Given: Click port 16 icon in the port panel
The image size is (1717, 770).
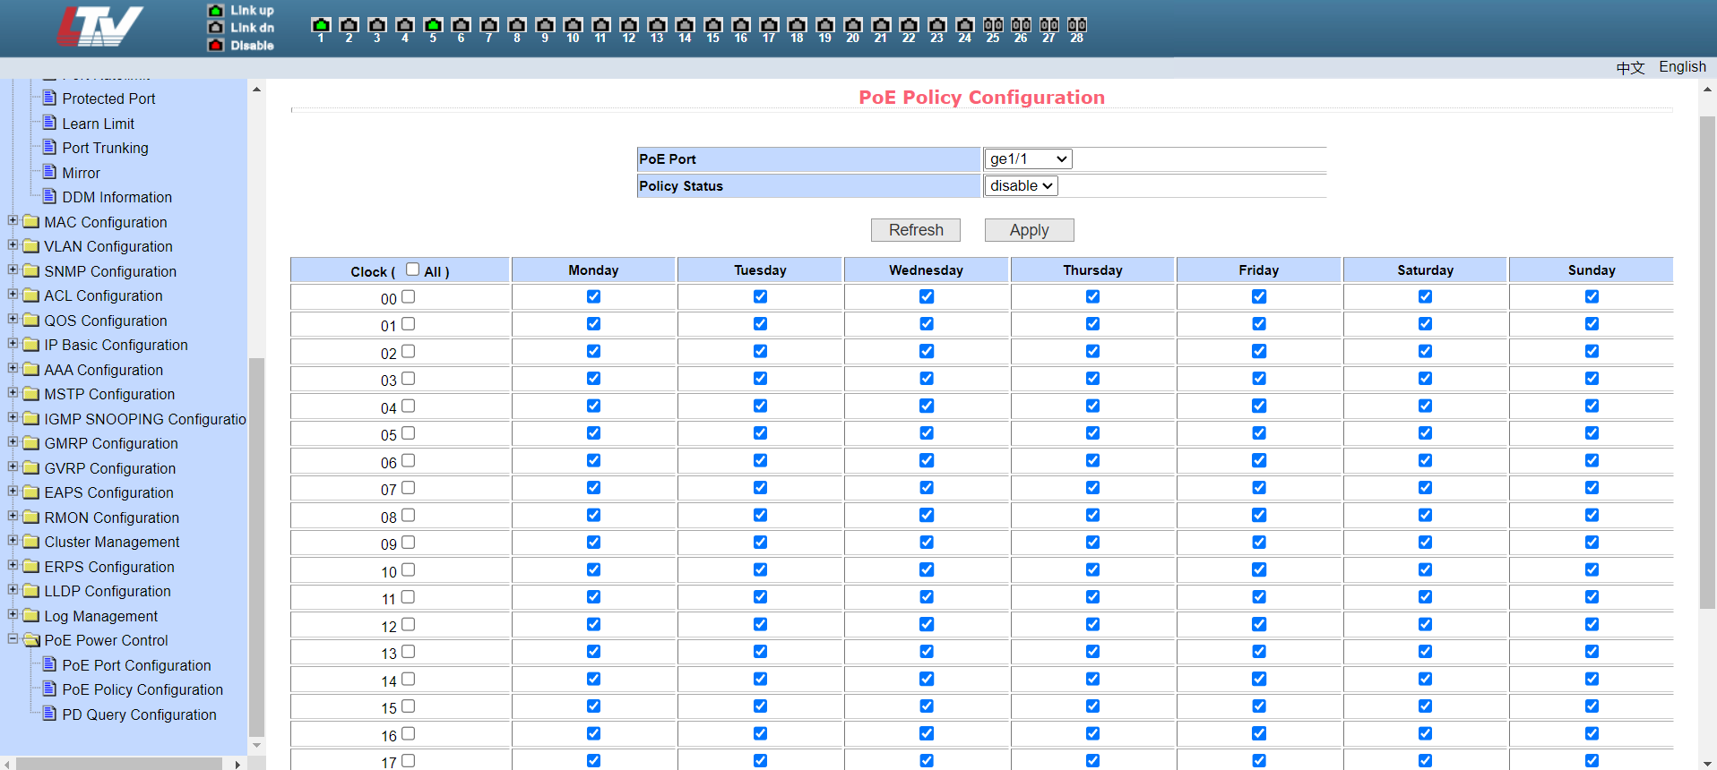Looking at the screenshot, I should coord(741,25).
